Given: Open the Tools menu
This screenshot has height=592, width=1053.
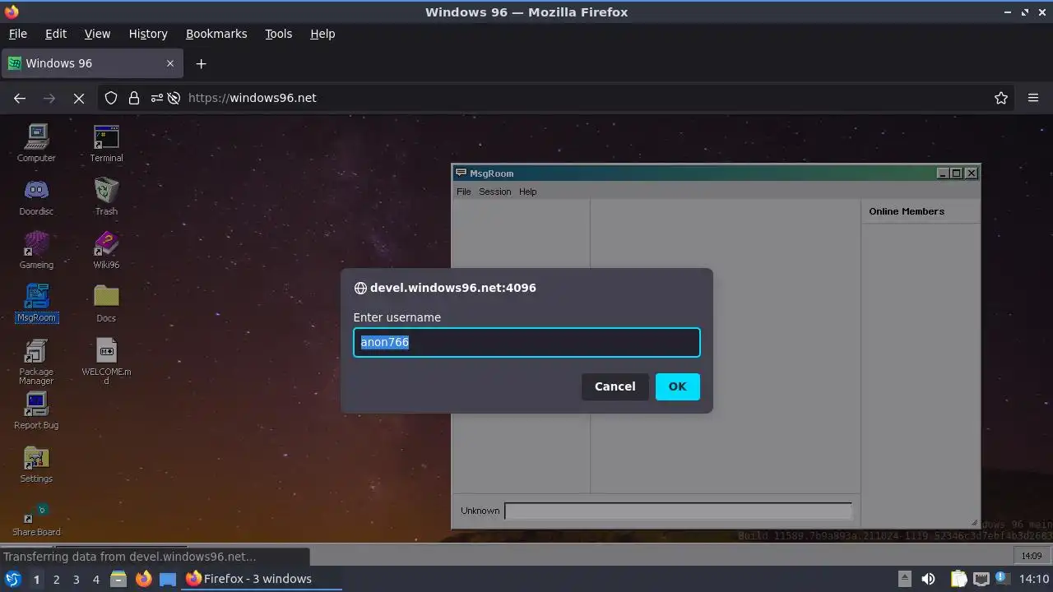Looking at the screenshot, I should (278, 34).
